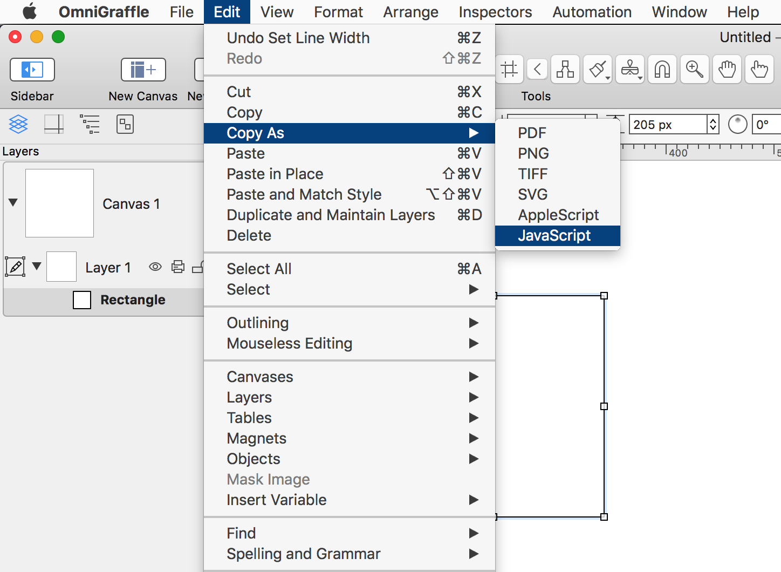
Task: Collapse the Layer 1 disclosure triangle
Action: point(37,266)
